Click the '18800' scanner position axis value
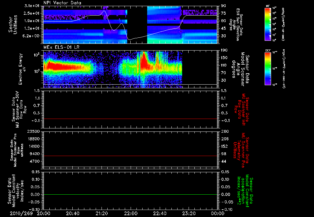This screenshot has height=217, width=314. pyautogui.click(x=34, y=139)
